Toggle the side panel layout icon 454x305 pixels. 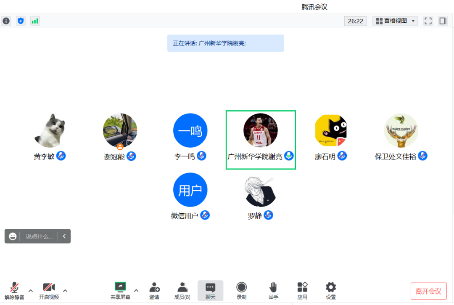[443, 21]
